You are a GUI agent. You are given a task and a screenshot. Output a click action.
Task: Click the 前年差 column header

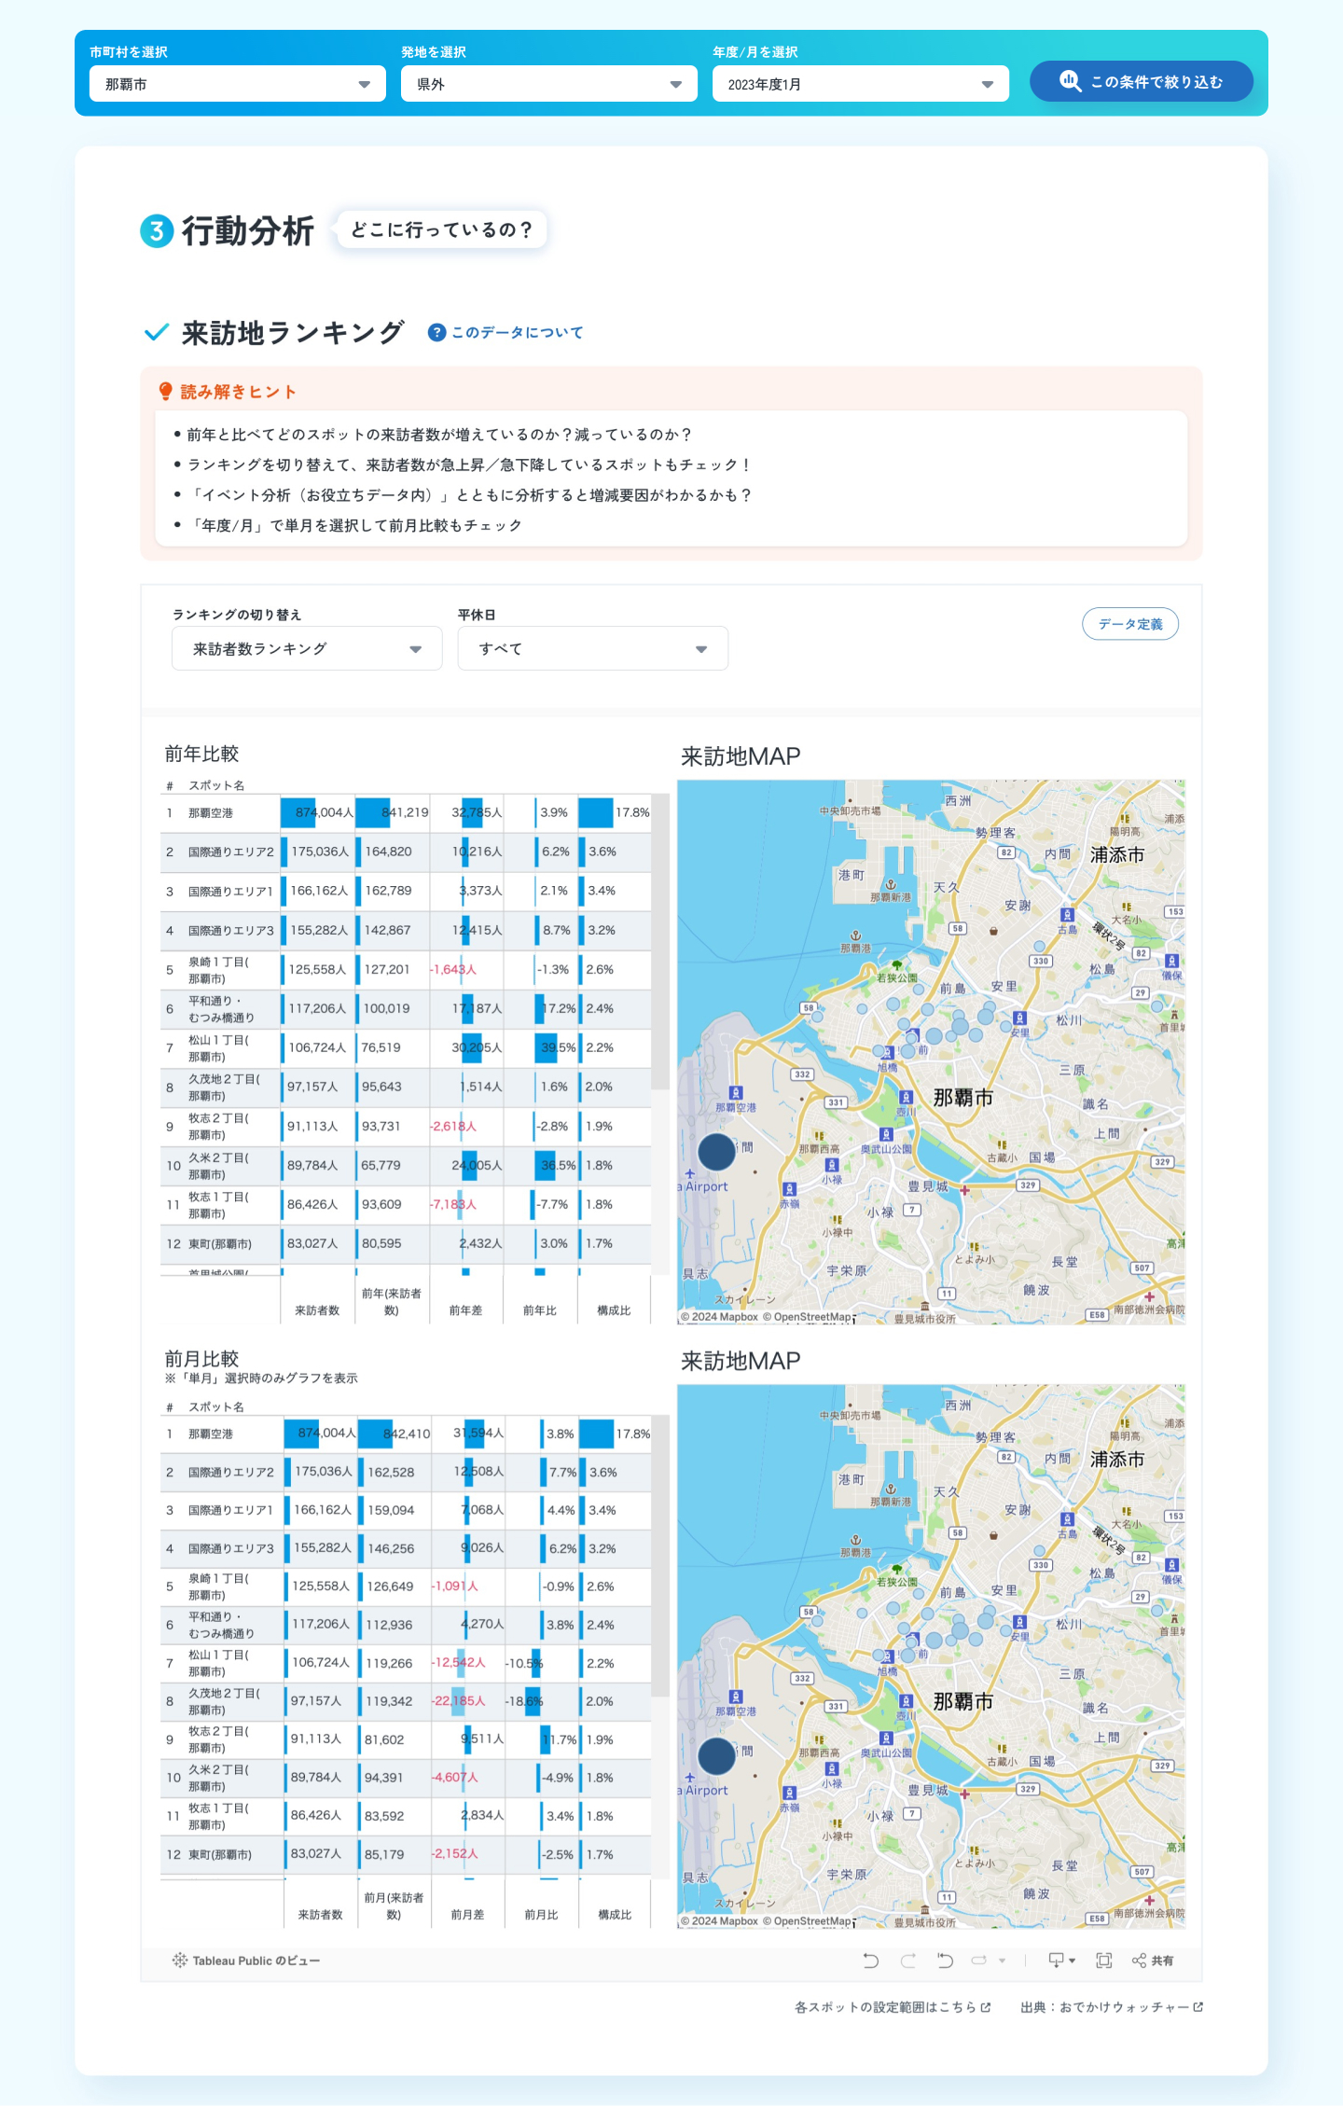[x=465, y=1310]
